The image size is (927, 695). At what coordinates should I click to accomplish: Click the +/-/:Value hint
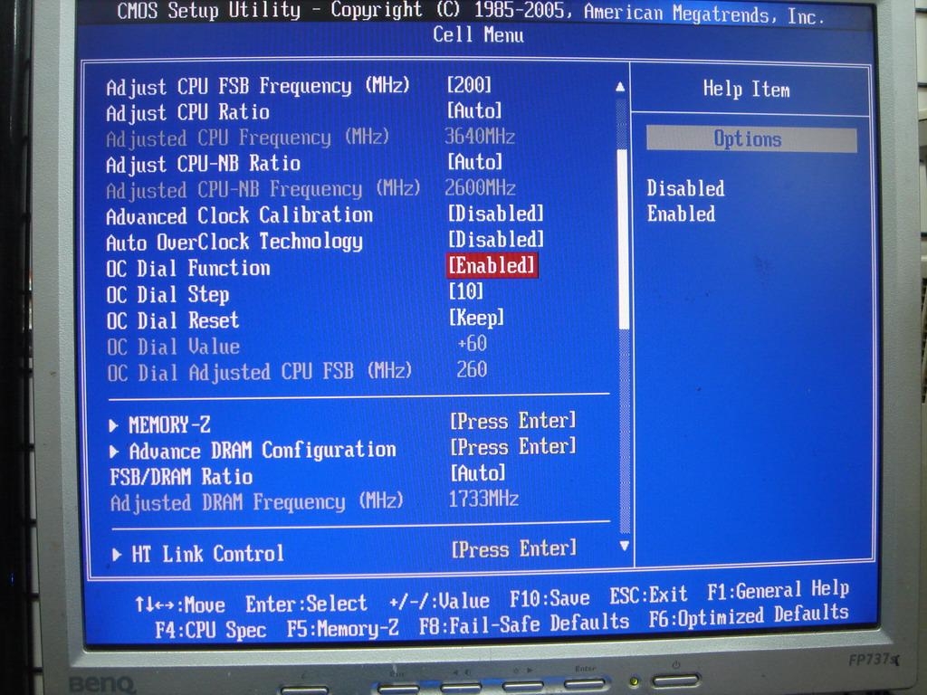tap(439, 602)
